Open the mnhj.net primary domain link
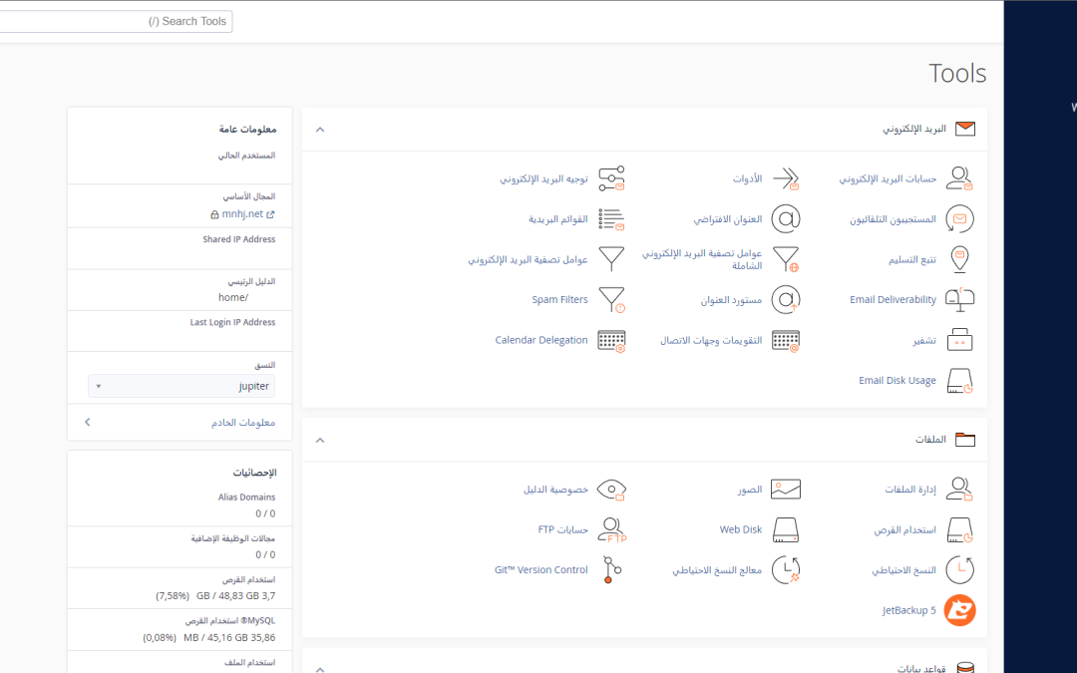Screen dimensions: 1077x673 coord(242,213)
